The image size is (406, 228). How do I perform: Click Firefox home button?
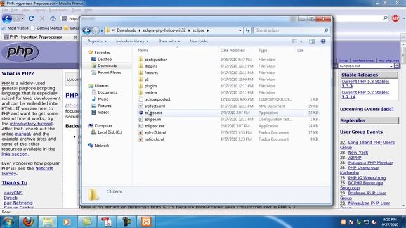53,18
